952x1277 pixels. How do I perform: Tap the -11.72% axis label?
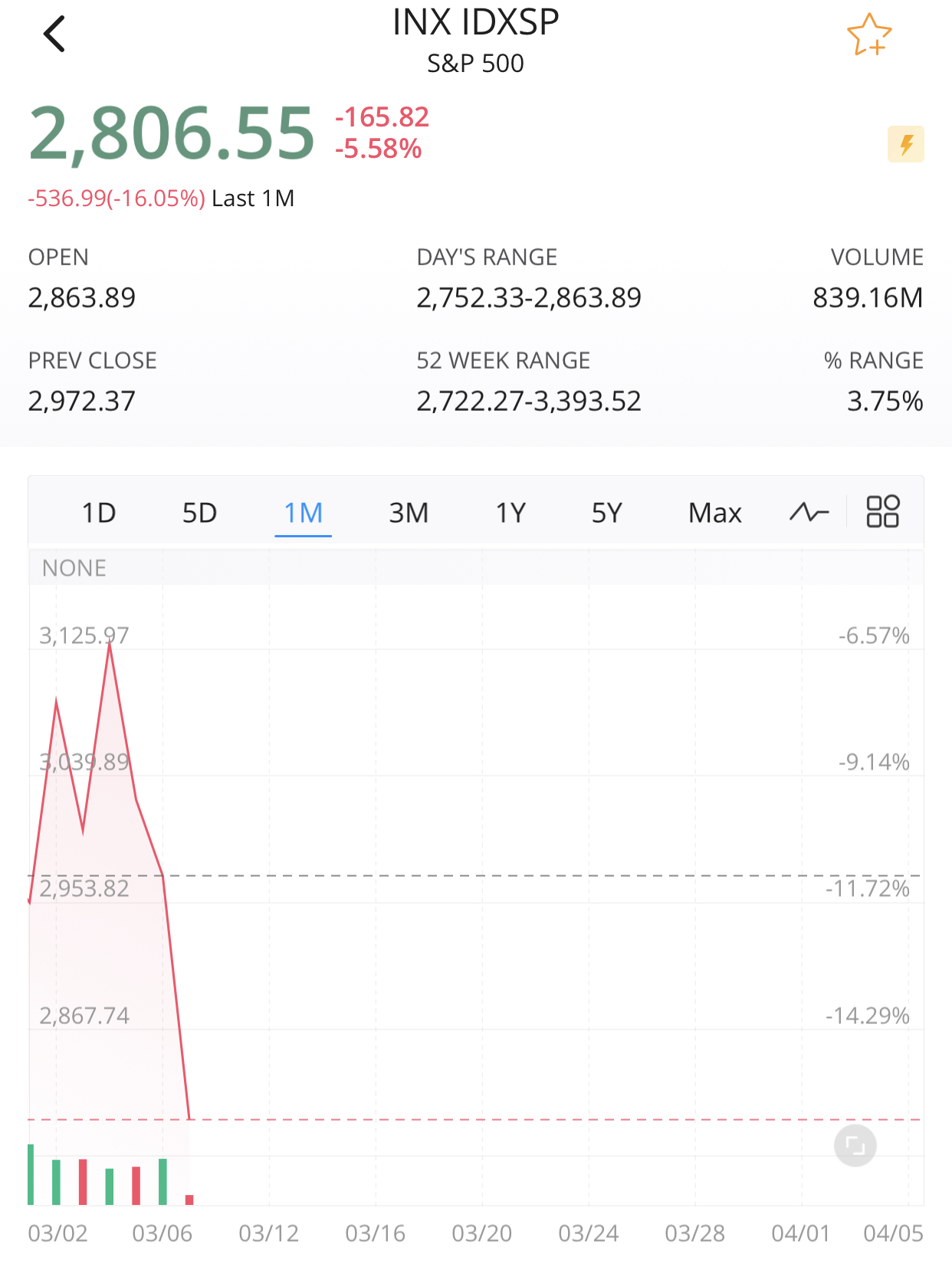[x=868, y=888]
